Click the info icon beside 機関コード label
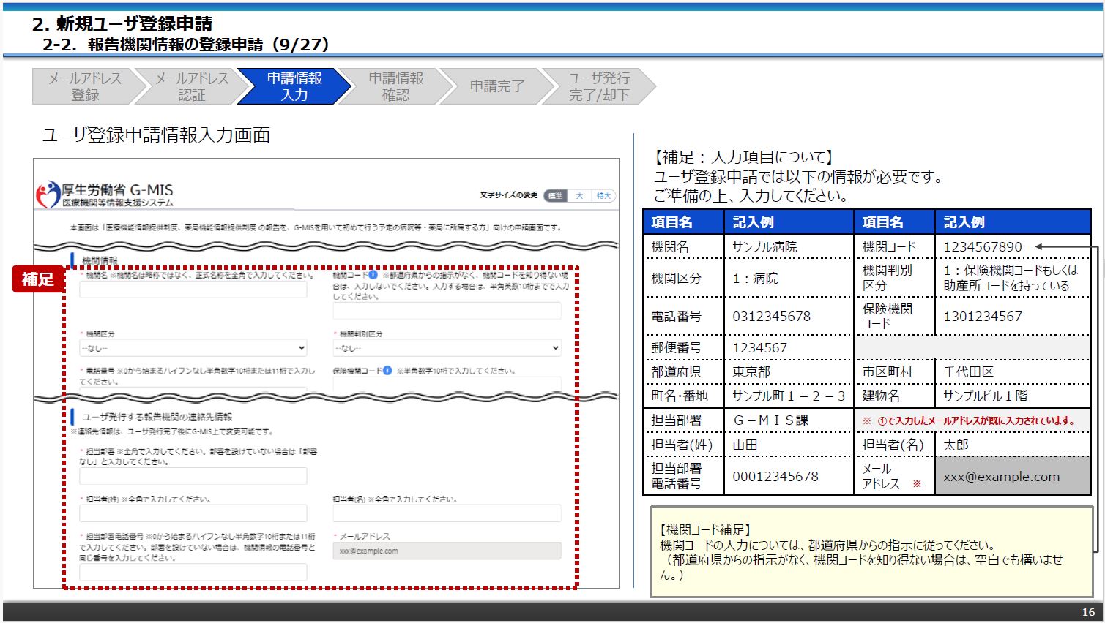Image resolution: width=1105 pixels, height=623 pixels. tap(373, 276)
